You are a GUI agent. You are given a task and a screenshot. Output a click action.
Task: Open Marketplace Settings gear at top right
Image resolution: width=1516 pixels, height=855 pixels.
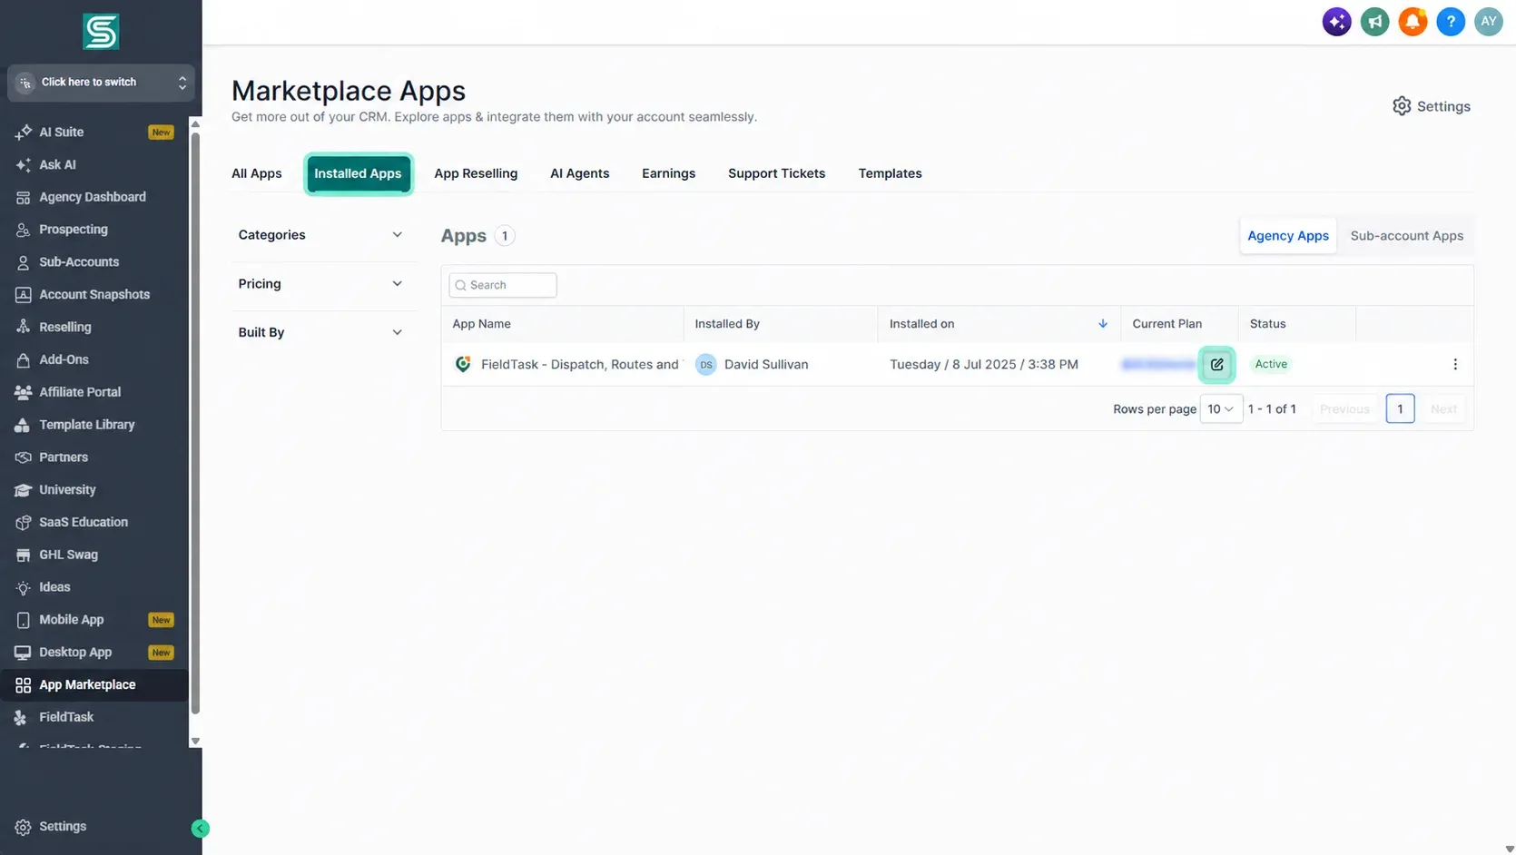tap(1432, 106)
